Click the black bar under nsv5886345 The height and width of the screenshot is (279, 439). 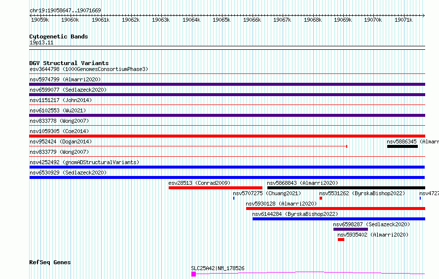click(x=402, y=146)
